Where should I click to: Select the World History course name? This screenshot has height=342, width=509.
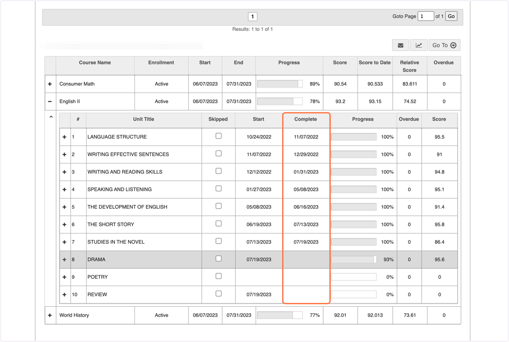coord(74,315)
